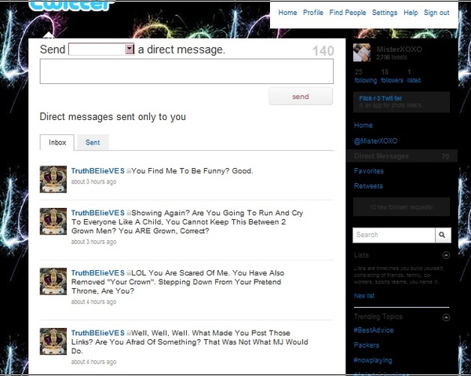Screen dimensions: 471x376
Task: Select the Inbox tab
Action: click(57, 143)
